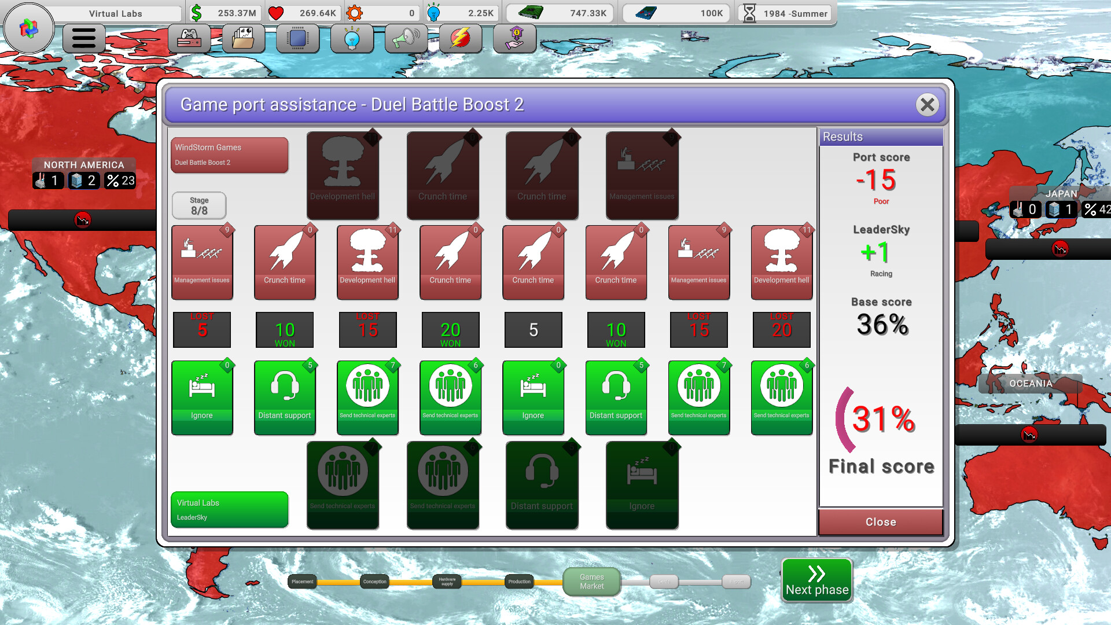The width and height of the screenshot is (1111, 625).
Task: Open the hamburger menu
Action: click(83, 38)
